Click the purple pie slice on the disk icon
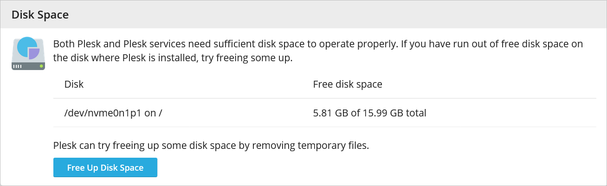 click(x=34, y=54)
